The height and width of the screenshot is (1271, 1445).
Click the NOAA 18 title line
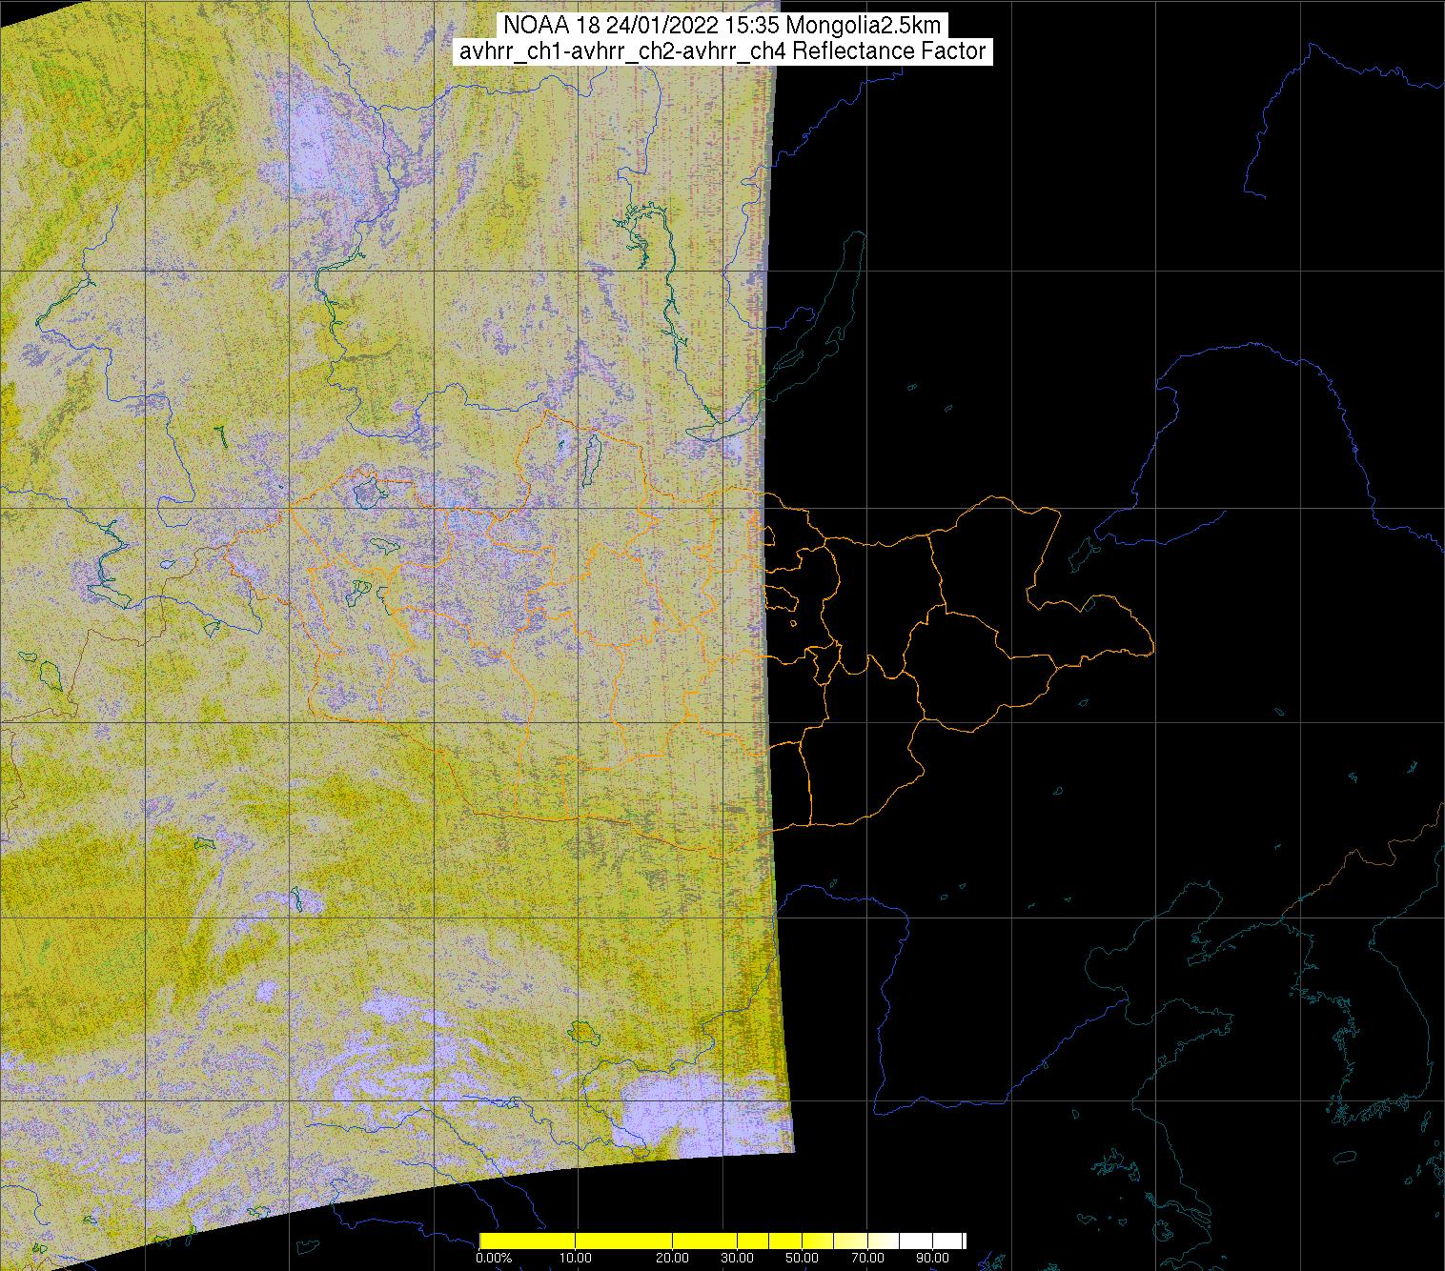722,25
